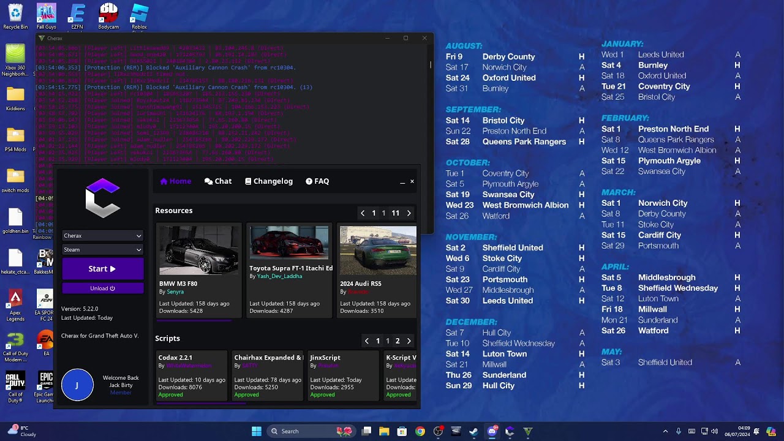Open Google Chrome from the taskbar

(x=420, y=431)
